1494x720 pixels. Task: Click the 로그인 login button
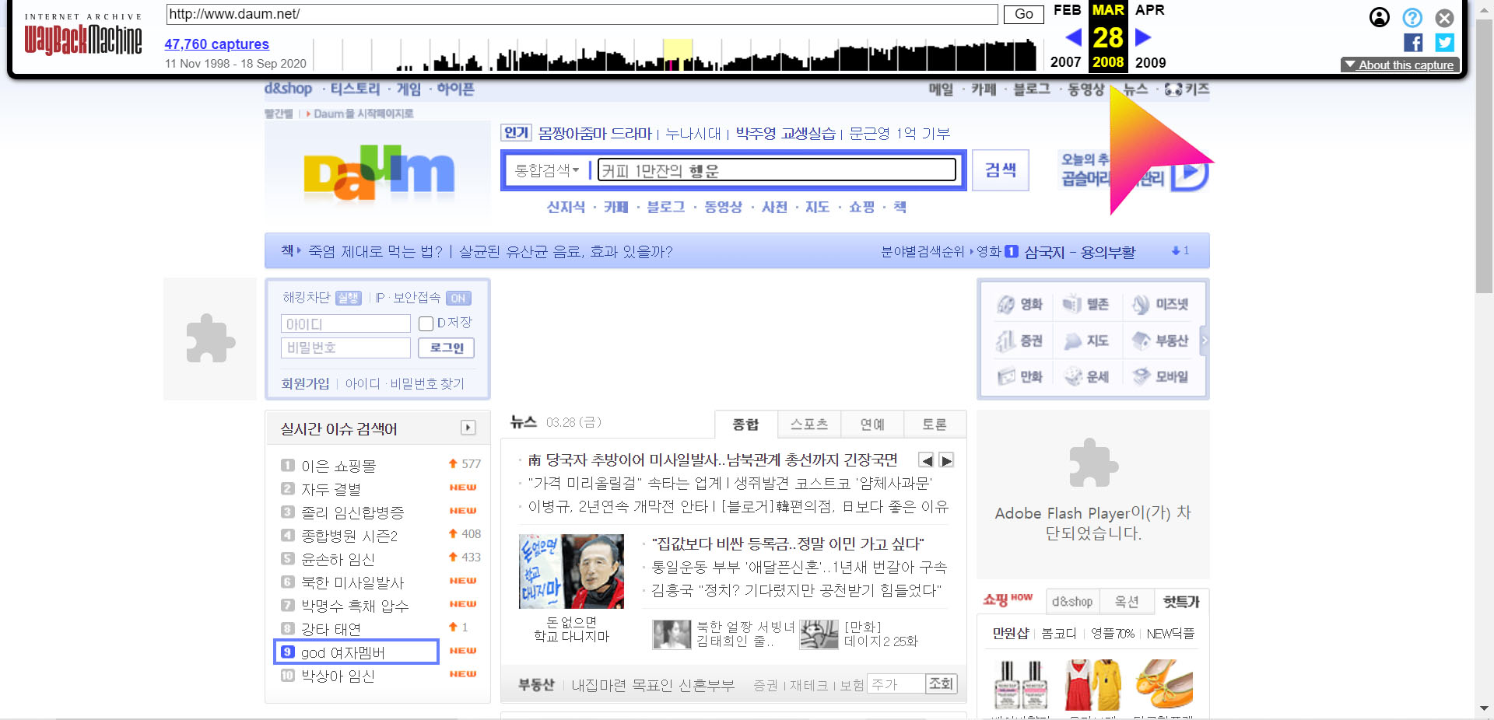(446, 348)
